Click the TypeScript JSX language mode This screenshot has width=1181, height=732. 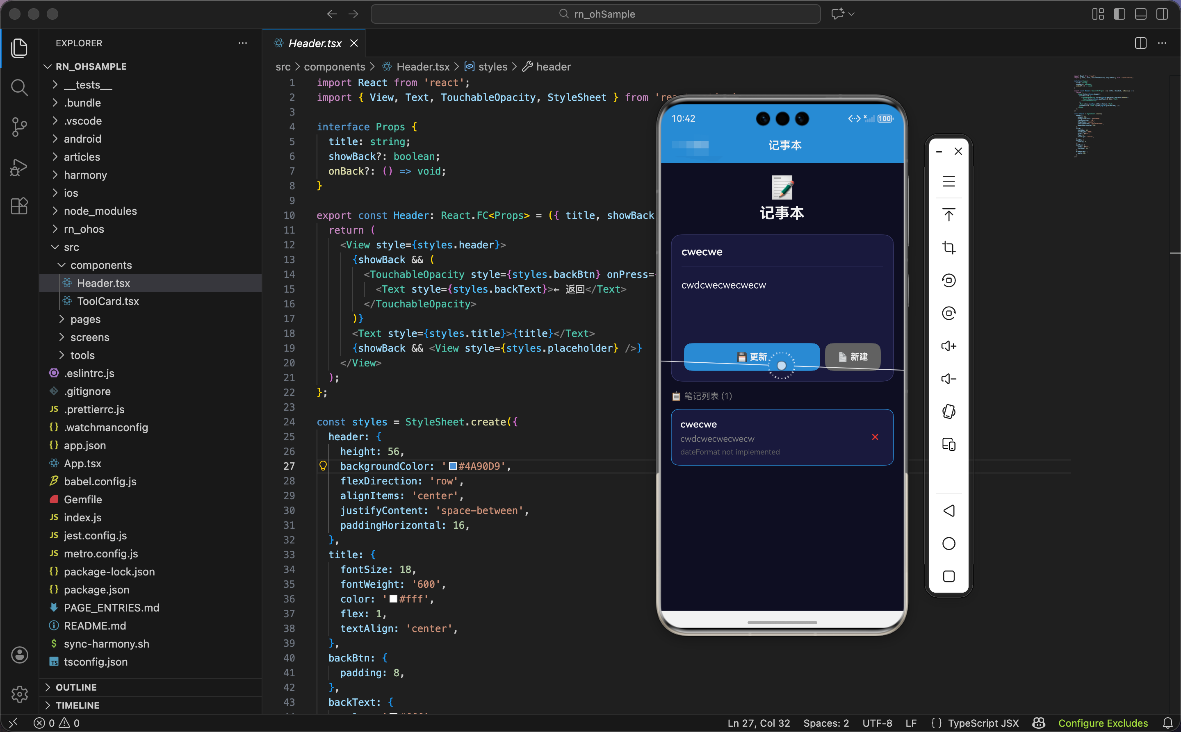(983, 722)
